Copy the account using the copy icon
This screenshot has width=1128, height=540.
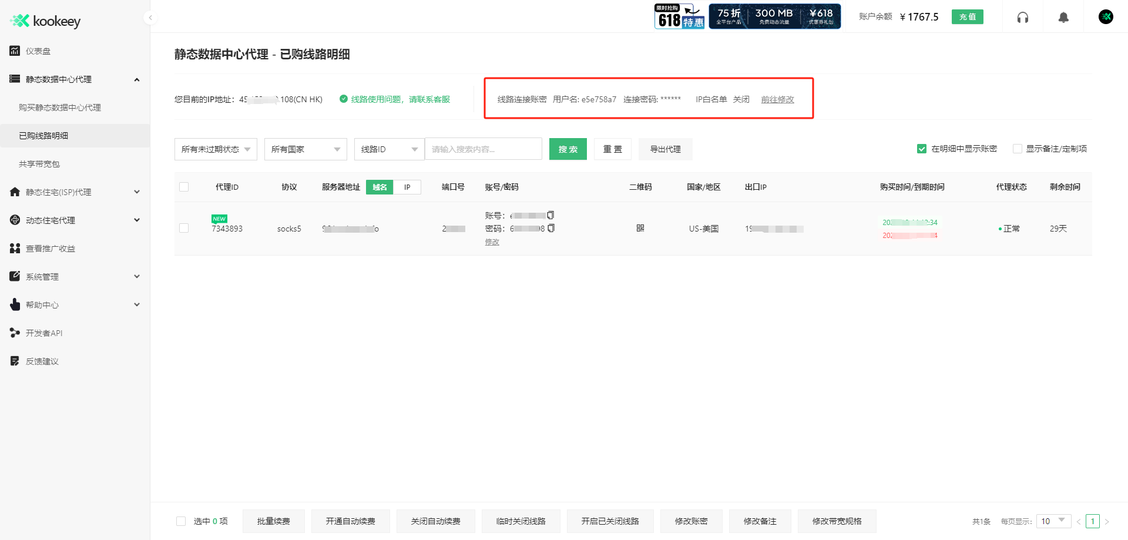tap(550, 215)
